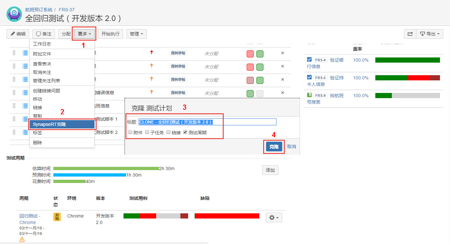This screenshot has height=244, width=450.
Task: Open 管理关注列表 from the menu
Action: (x=62, y=81)
